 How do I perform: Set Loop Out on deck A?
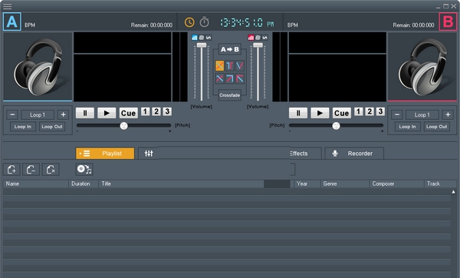click(52, 127)
